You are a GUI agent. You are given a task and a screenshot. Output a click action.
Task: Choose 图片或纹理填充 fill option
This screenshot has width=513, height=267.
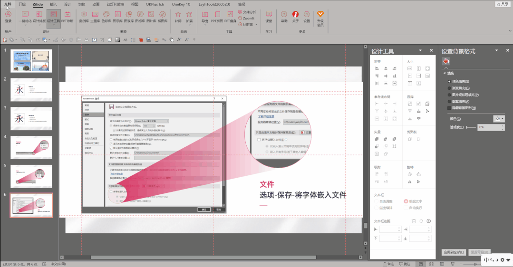[449, 95]
